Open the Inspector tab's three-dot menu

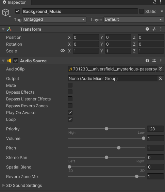click(x=161, y=2)
